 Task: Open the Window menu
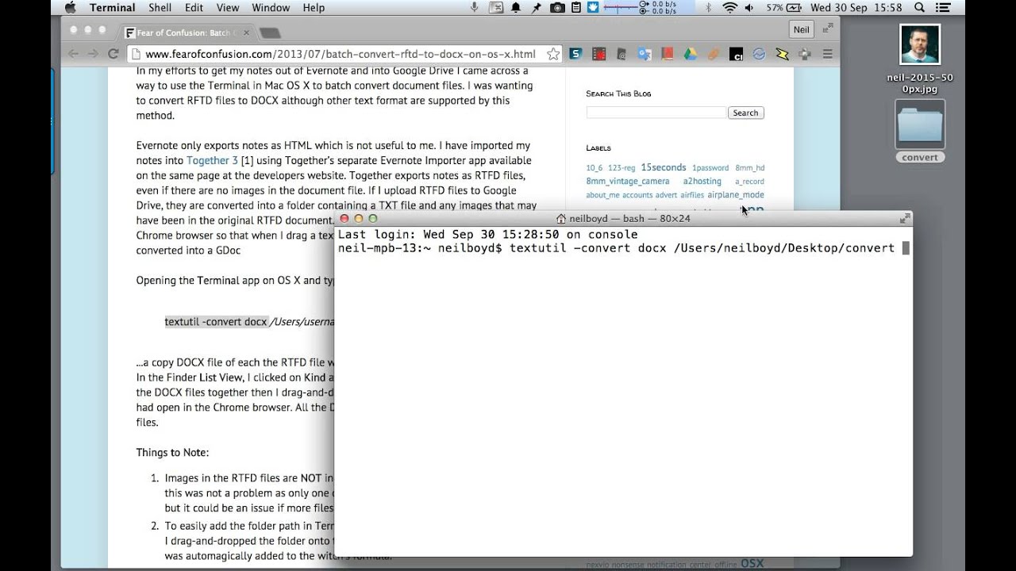(x=271, y=8)
